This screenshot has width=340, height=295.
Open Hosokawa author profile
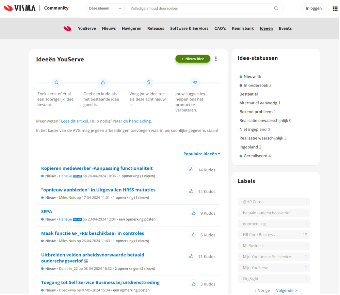[x=67, y=290]
